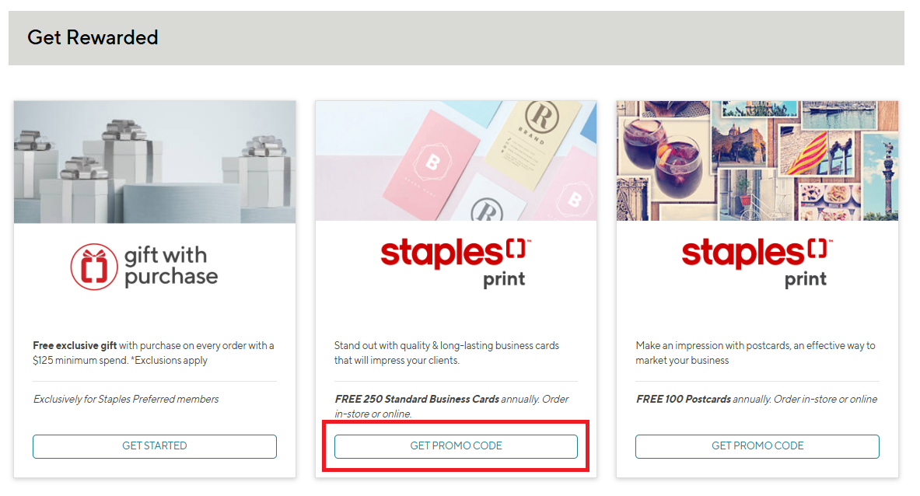Click the 'FREE 100 Postcards' offer text

tap(684, 400)
